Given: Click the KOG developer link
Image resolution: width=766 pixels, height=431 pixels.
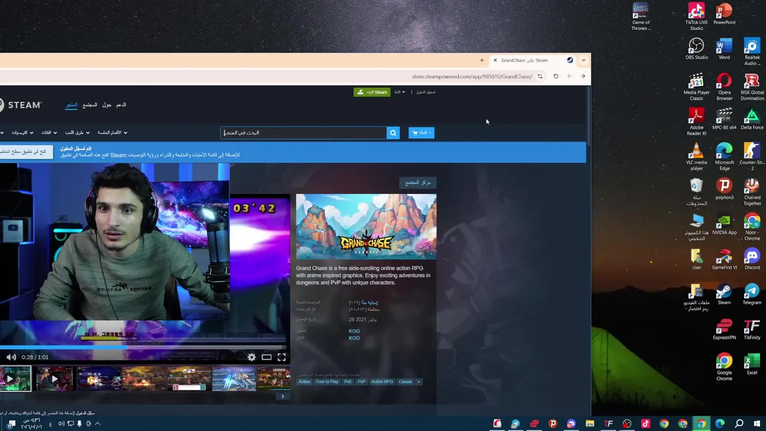Looking at the screenshot, I should [x=354, y=331].
